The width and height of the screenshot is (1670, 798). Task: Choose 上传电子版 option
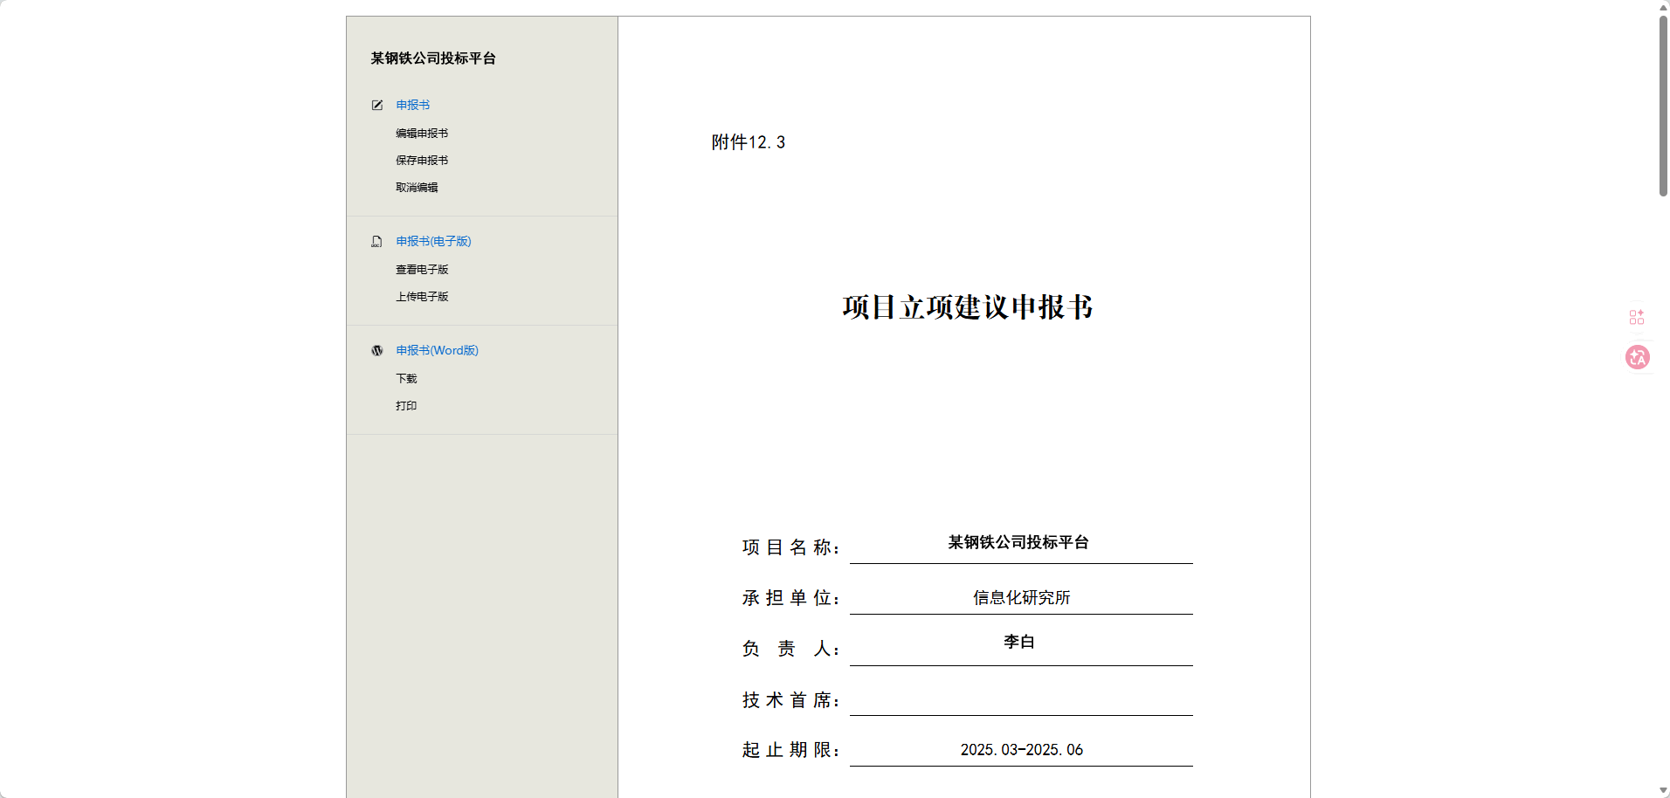(x=422, y=297)
